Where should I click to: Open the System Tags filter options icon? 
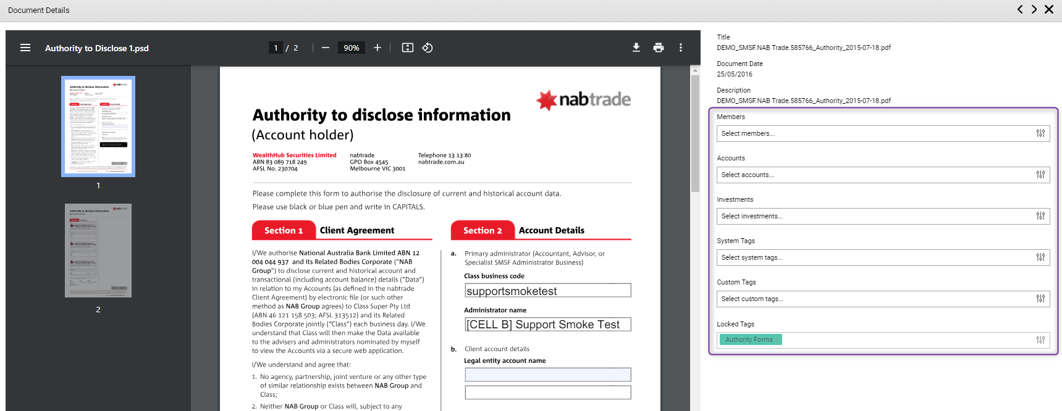click(1040, 257)
